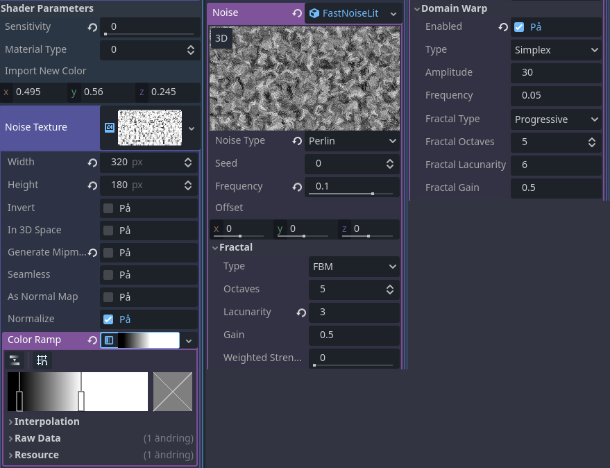Reset the Noise Texture Width value

coord(92,162)
